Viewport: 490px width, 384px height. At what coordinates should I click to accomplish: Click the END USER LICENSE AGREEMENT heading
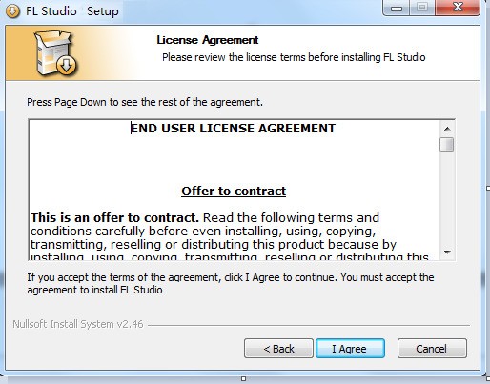coord(234,129)
